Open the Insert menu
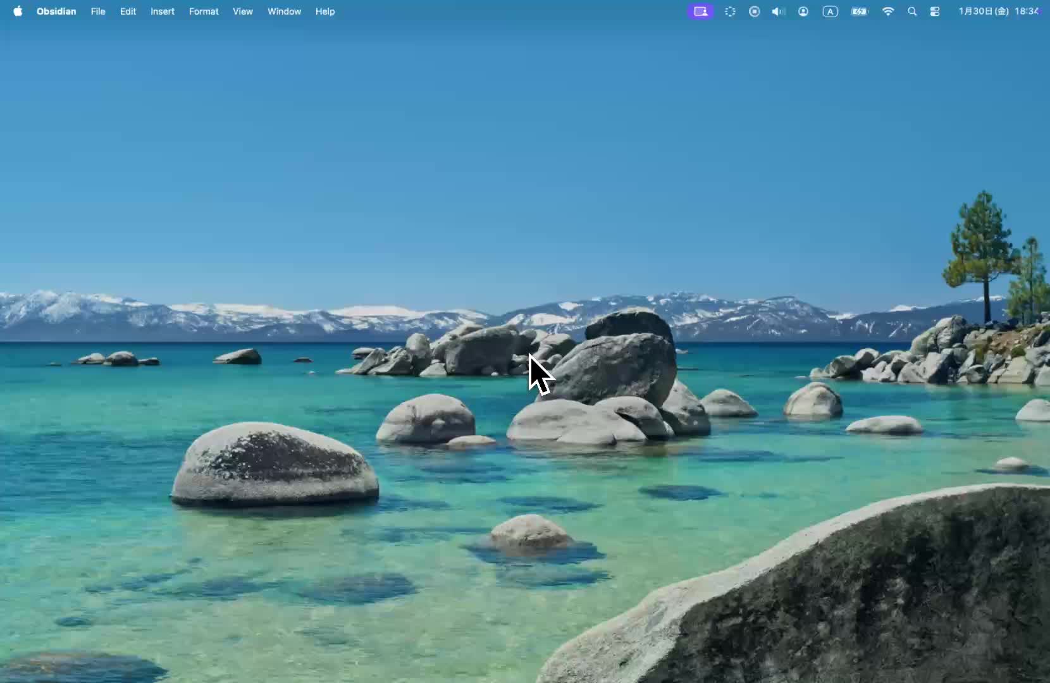 [x=163, y=11]
